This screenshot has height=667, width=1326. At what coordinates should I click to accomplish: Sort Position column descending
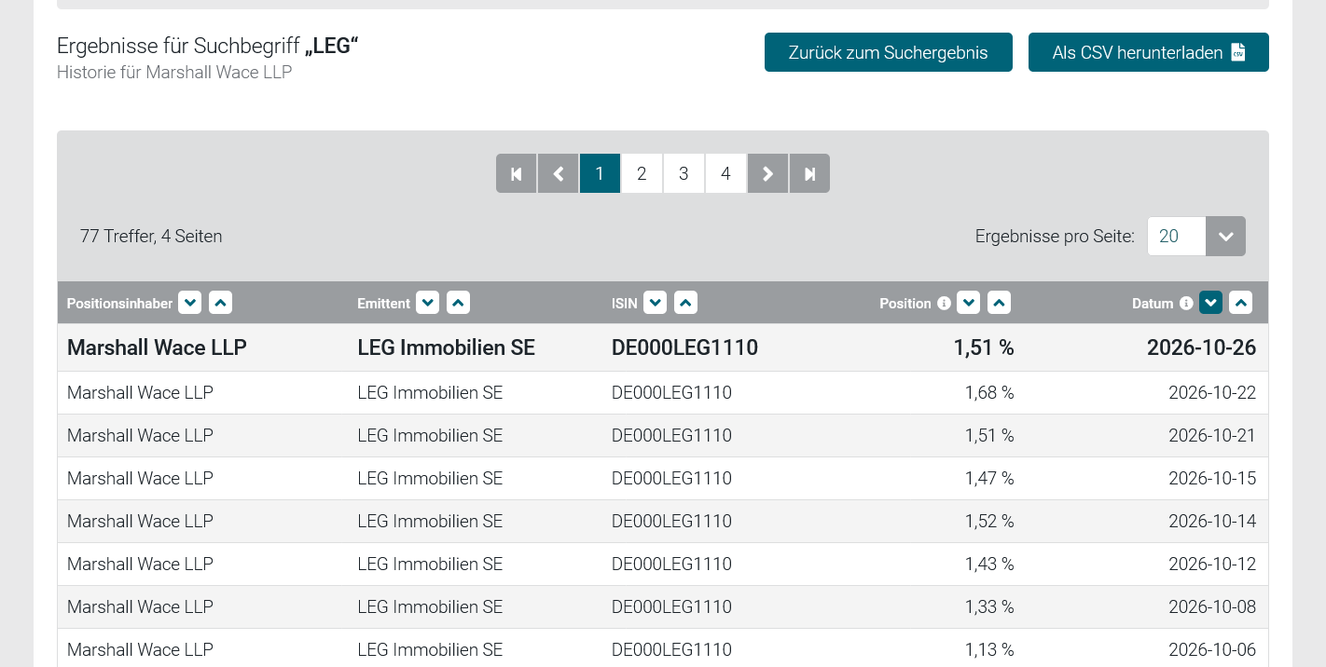pyautogui.click(x=969, y=303)
